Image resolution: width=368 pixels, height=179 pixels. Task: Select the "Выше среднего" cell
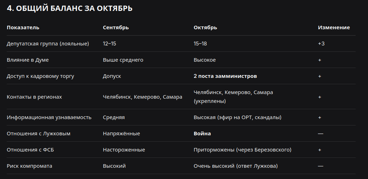coord(123,60)
